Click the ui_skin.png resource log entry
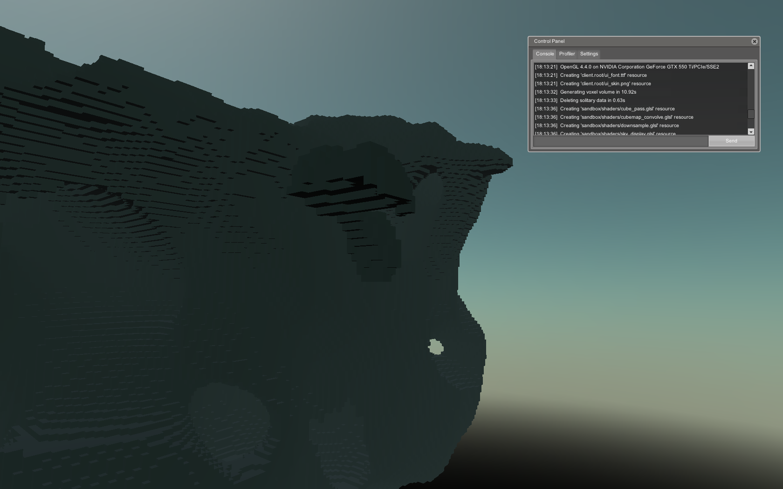Screen dimensions: 783x489 pyautogui.click(x=605, y=84)
